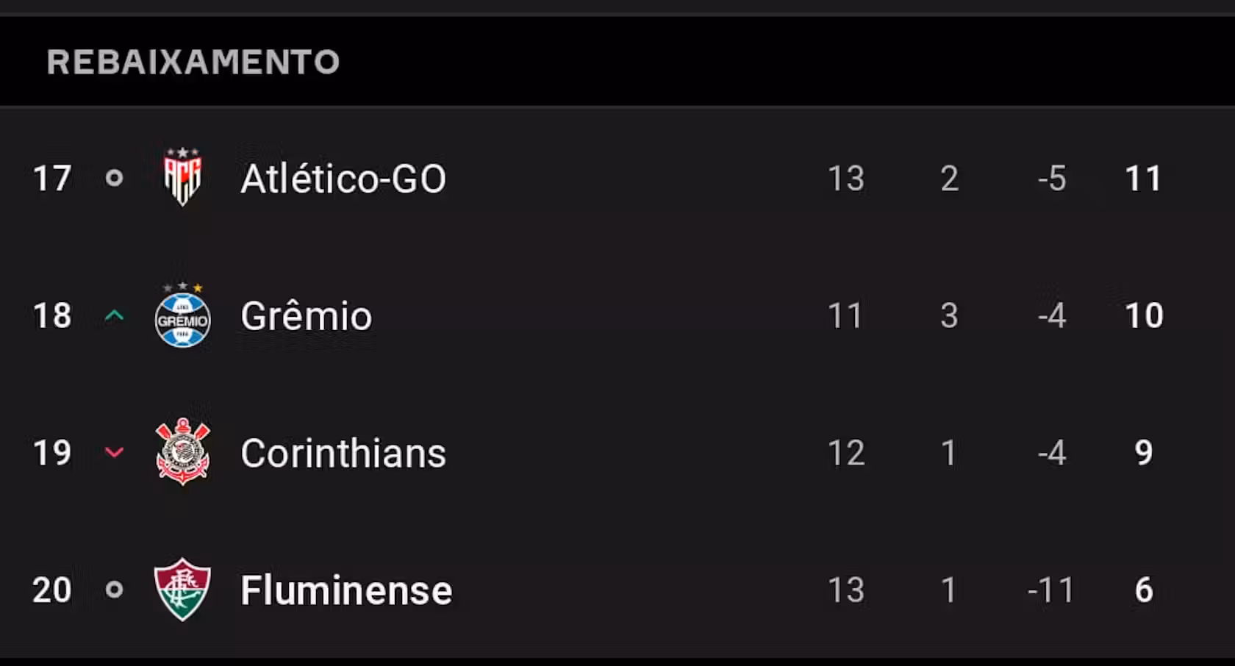Open the Grêmio team name link
The width and height of the screenshot is (1235, 666).
(307, 316)
